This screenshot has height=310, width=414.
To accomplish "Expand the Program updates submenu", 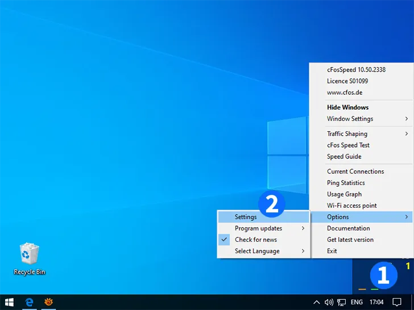I will pos(263,228).
